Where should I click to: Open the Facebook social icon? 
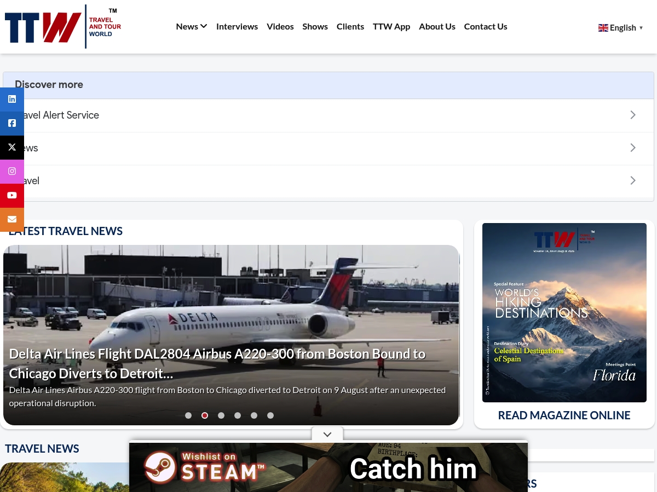click(12, 124)
